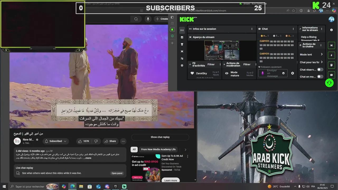Select From New Media Academy Life chip

158,149
